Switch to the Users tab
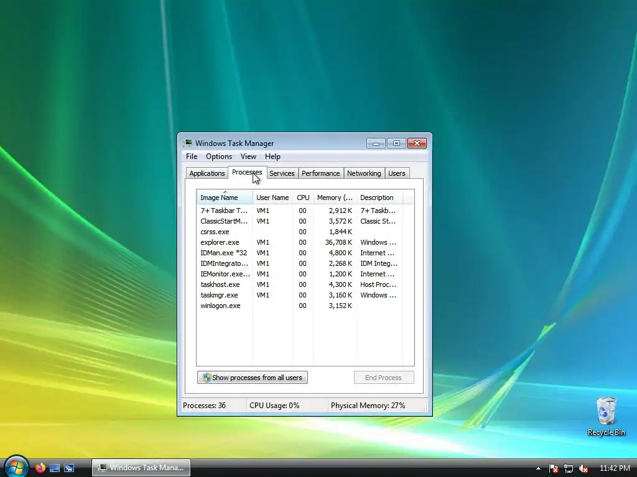Screen dimensions: 637x477 (x=396, y=173)
